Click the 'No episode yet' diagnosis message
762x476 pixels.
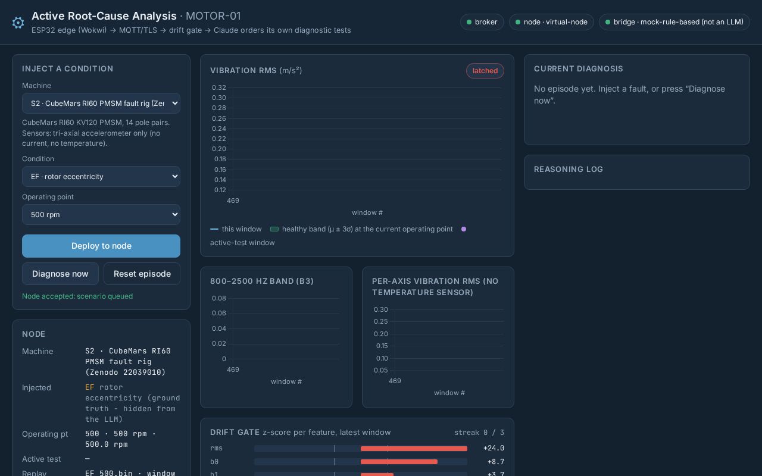[x=629, y=95]
